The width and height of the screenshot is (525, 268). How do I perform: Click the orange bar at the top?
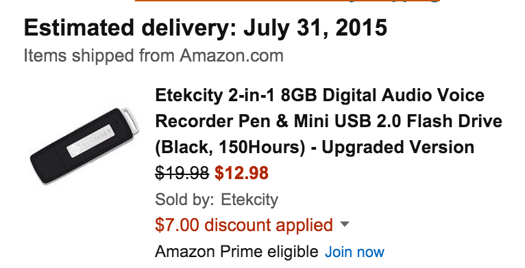(x=287, y=1)
